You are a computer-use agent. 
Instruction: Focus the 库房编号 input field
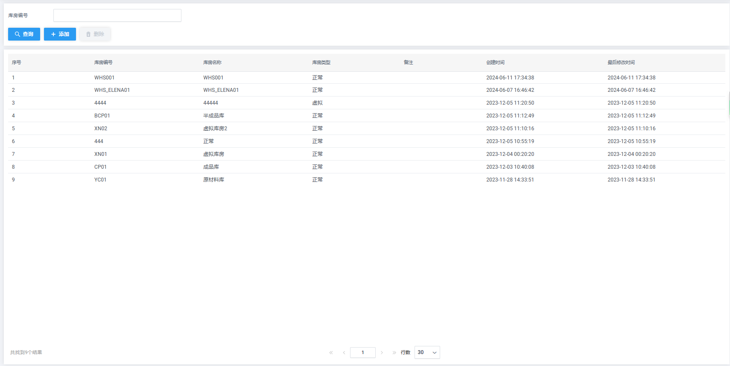[x=117, y=15]
